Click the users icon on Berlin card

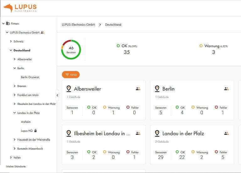(x=226, y=89)
